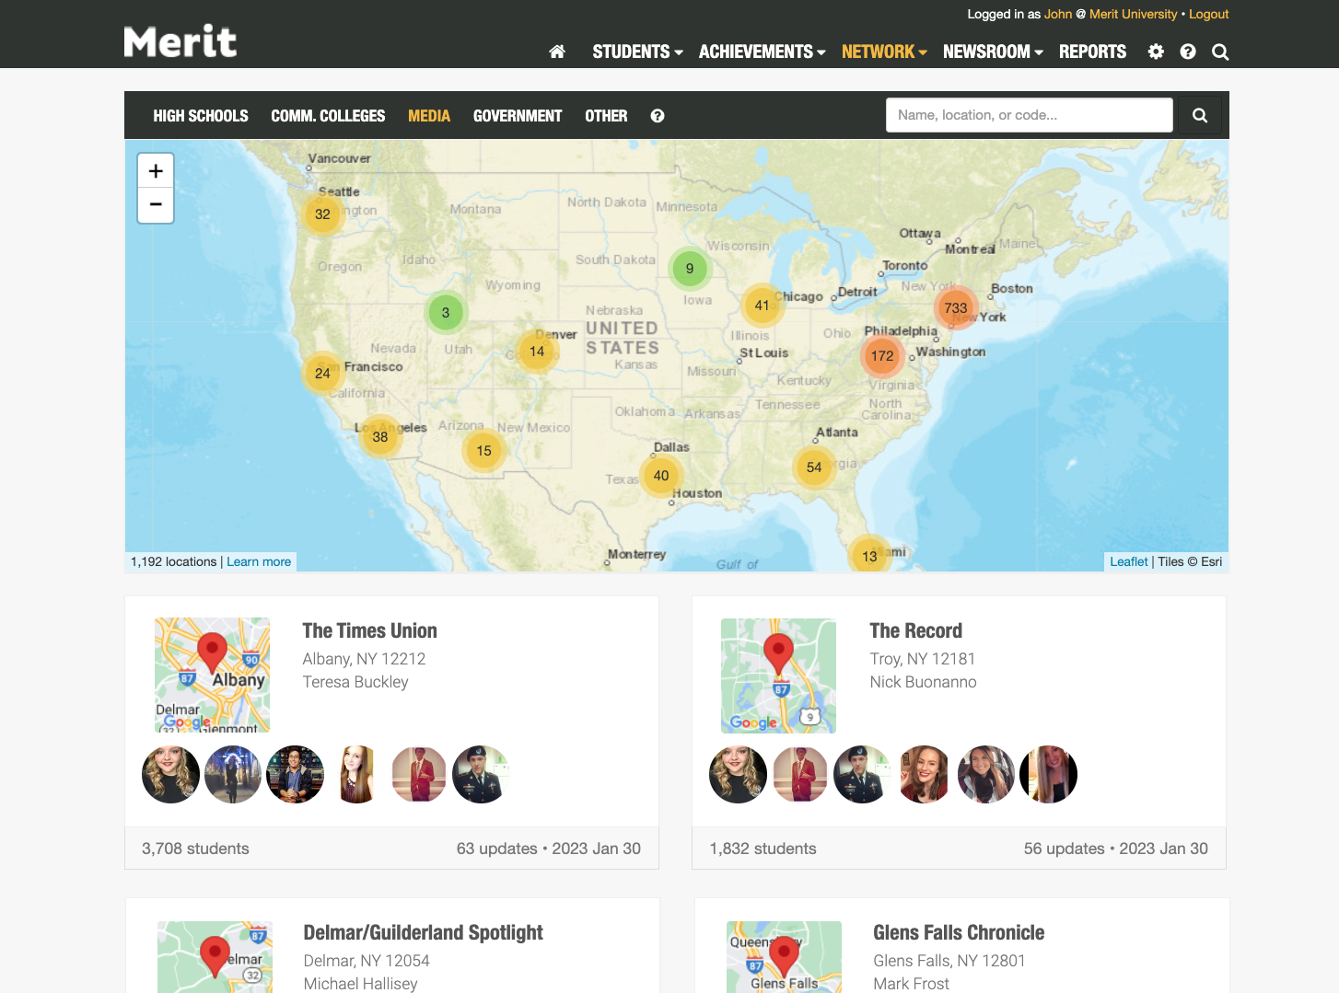Open the Reports menu item

click(1092, 52)
